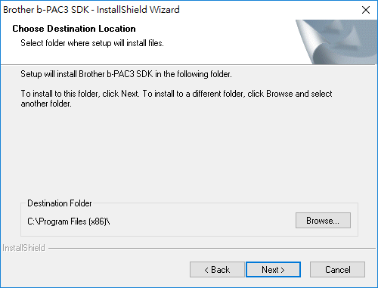The image size is (378, 288).
Task: Click the 'another folder.' text line
Action: (46, 104)
